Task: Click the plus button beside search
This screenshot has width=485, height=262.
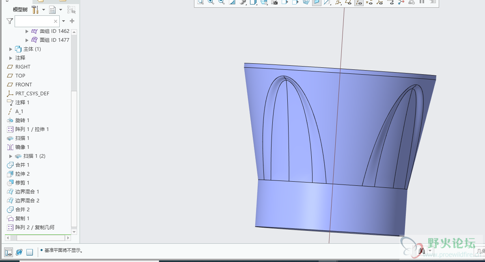Action: pos(72,21)
